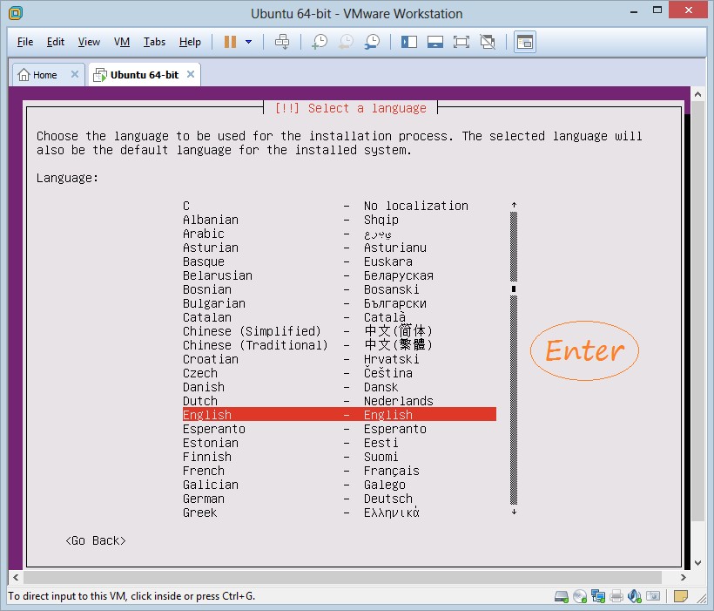Click the language list scroll-up arrow
This screenshot has height=611, width=714.
[514, 205]
